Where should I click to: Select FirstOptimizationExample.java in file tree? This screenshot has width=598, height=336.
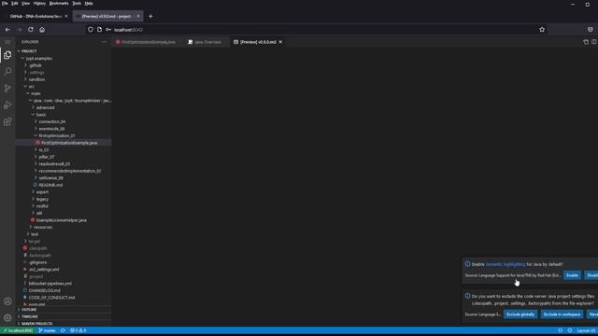(x=64, y=143)
